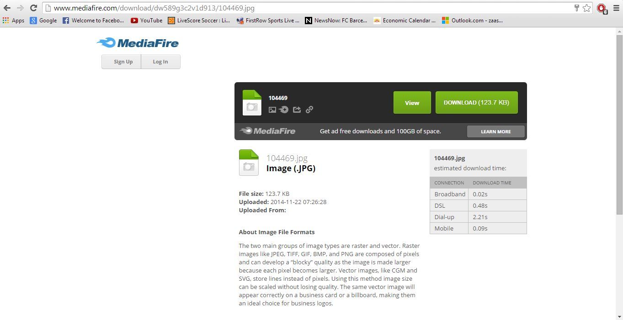Click inside the browser address bar

[183, 8]
